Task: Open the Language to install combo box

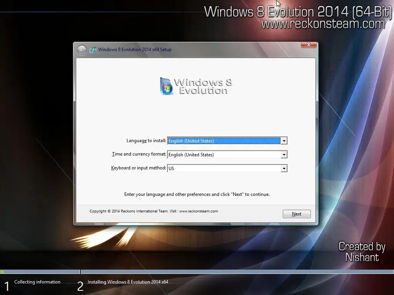Action: point(227,141)
